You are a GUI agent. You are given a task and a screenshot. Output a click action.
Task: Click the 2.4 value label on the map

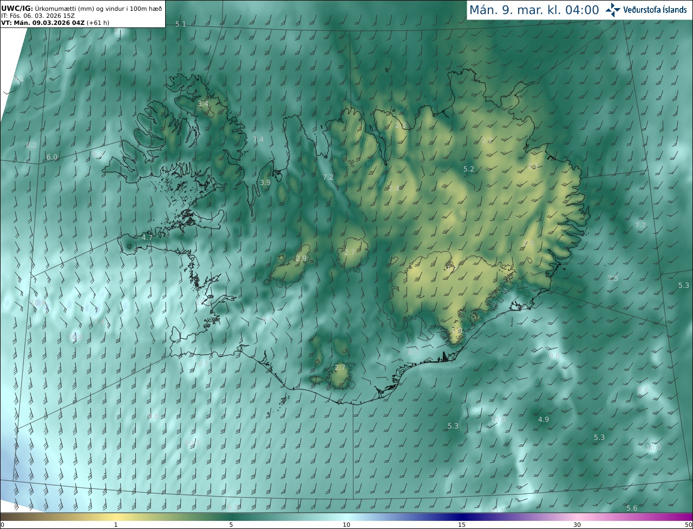pos(394,188)
